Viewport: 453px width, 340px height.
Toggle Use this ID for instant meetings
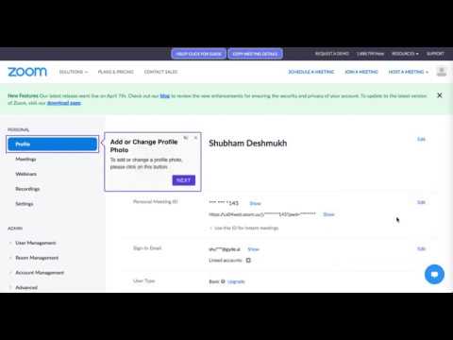click(210, 228)
